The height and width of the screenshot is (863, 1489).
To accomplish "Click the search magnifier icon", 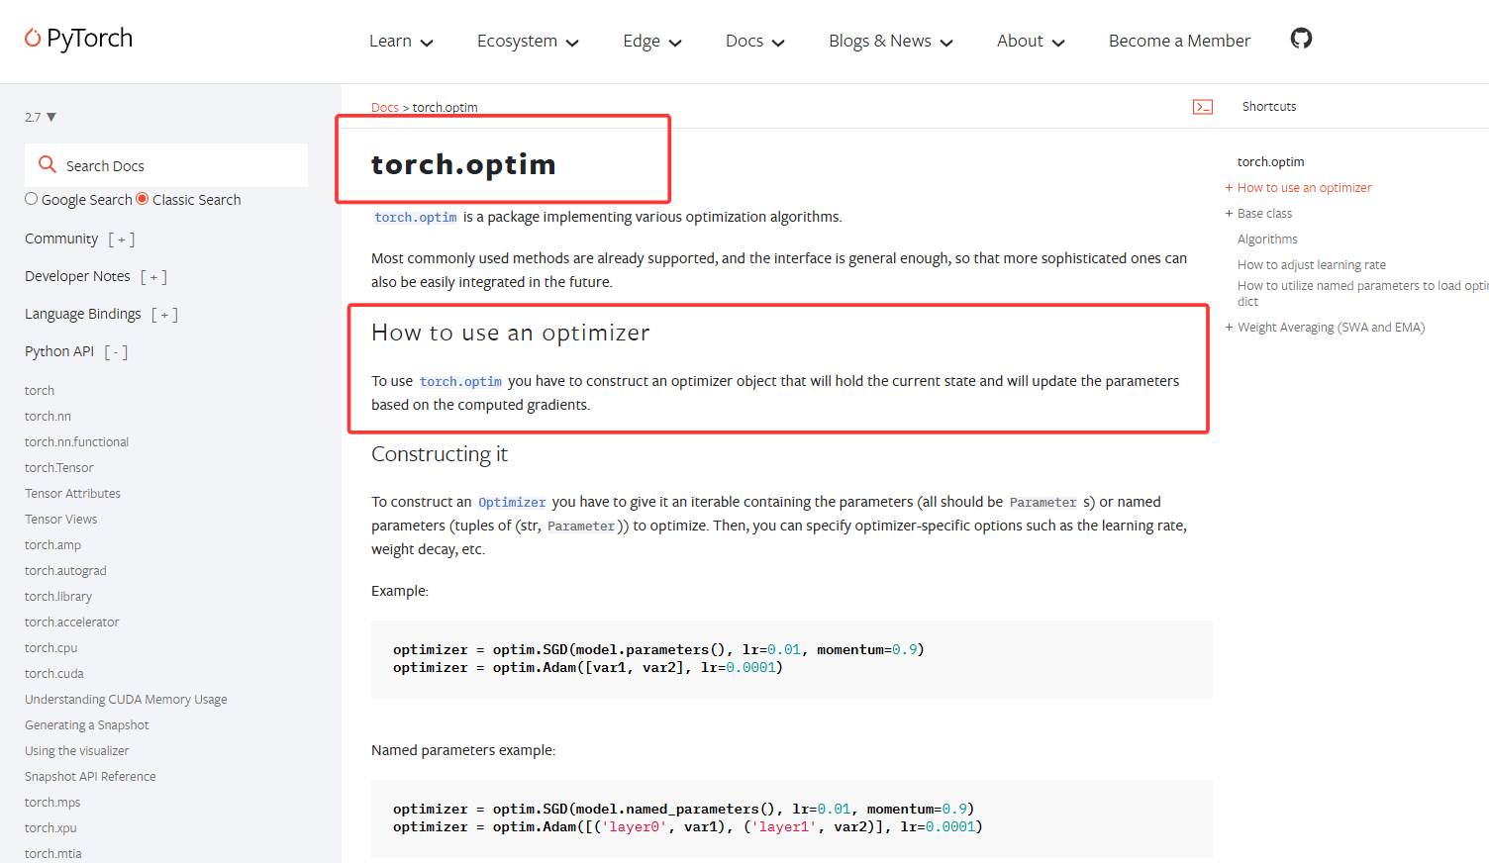I will coord(47,164).
